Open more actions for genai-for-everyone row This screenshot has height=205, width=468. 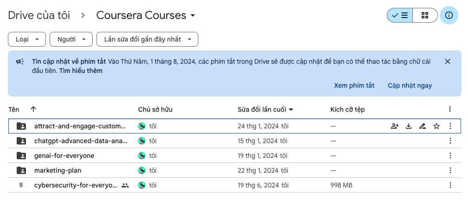click(x=450, y=156)
